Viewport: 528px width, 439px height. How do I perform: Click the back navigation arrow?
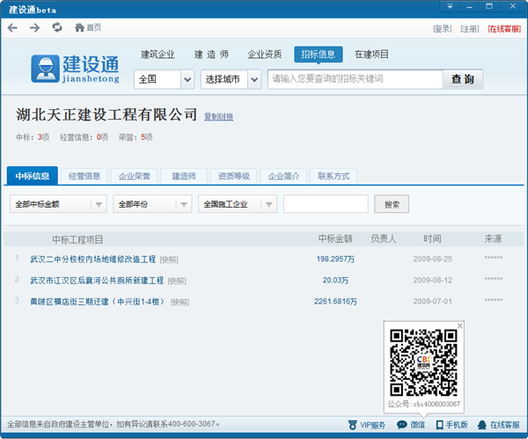coord(12,28)
